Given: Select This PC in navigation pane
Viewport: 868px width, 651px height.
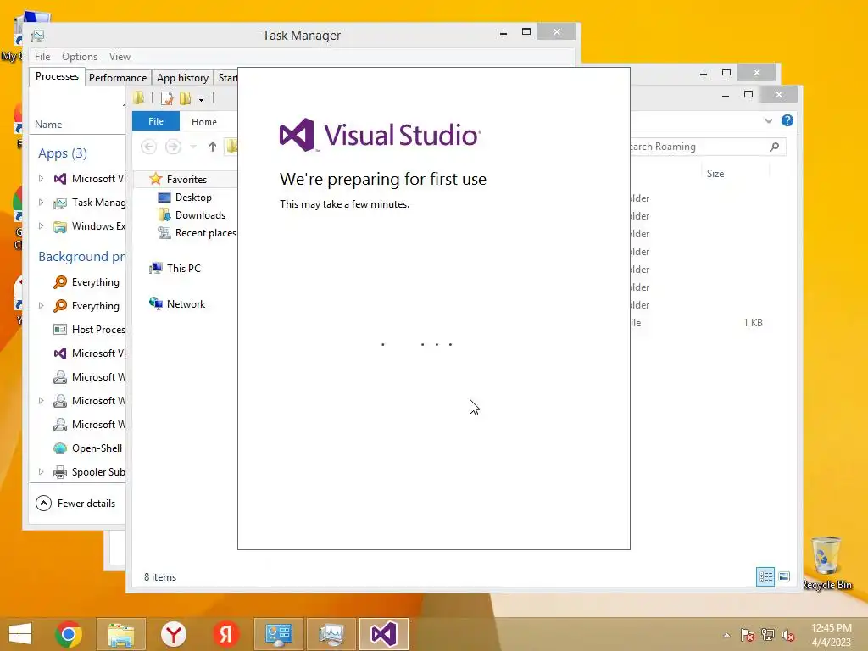Looking at the screenshot, I should (183, 268).
